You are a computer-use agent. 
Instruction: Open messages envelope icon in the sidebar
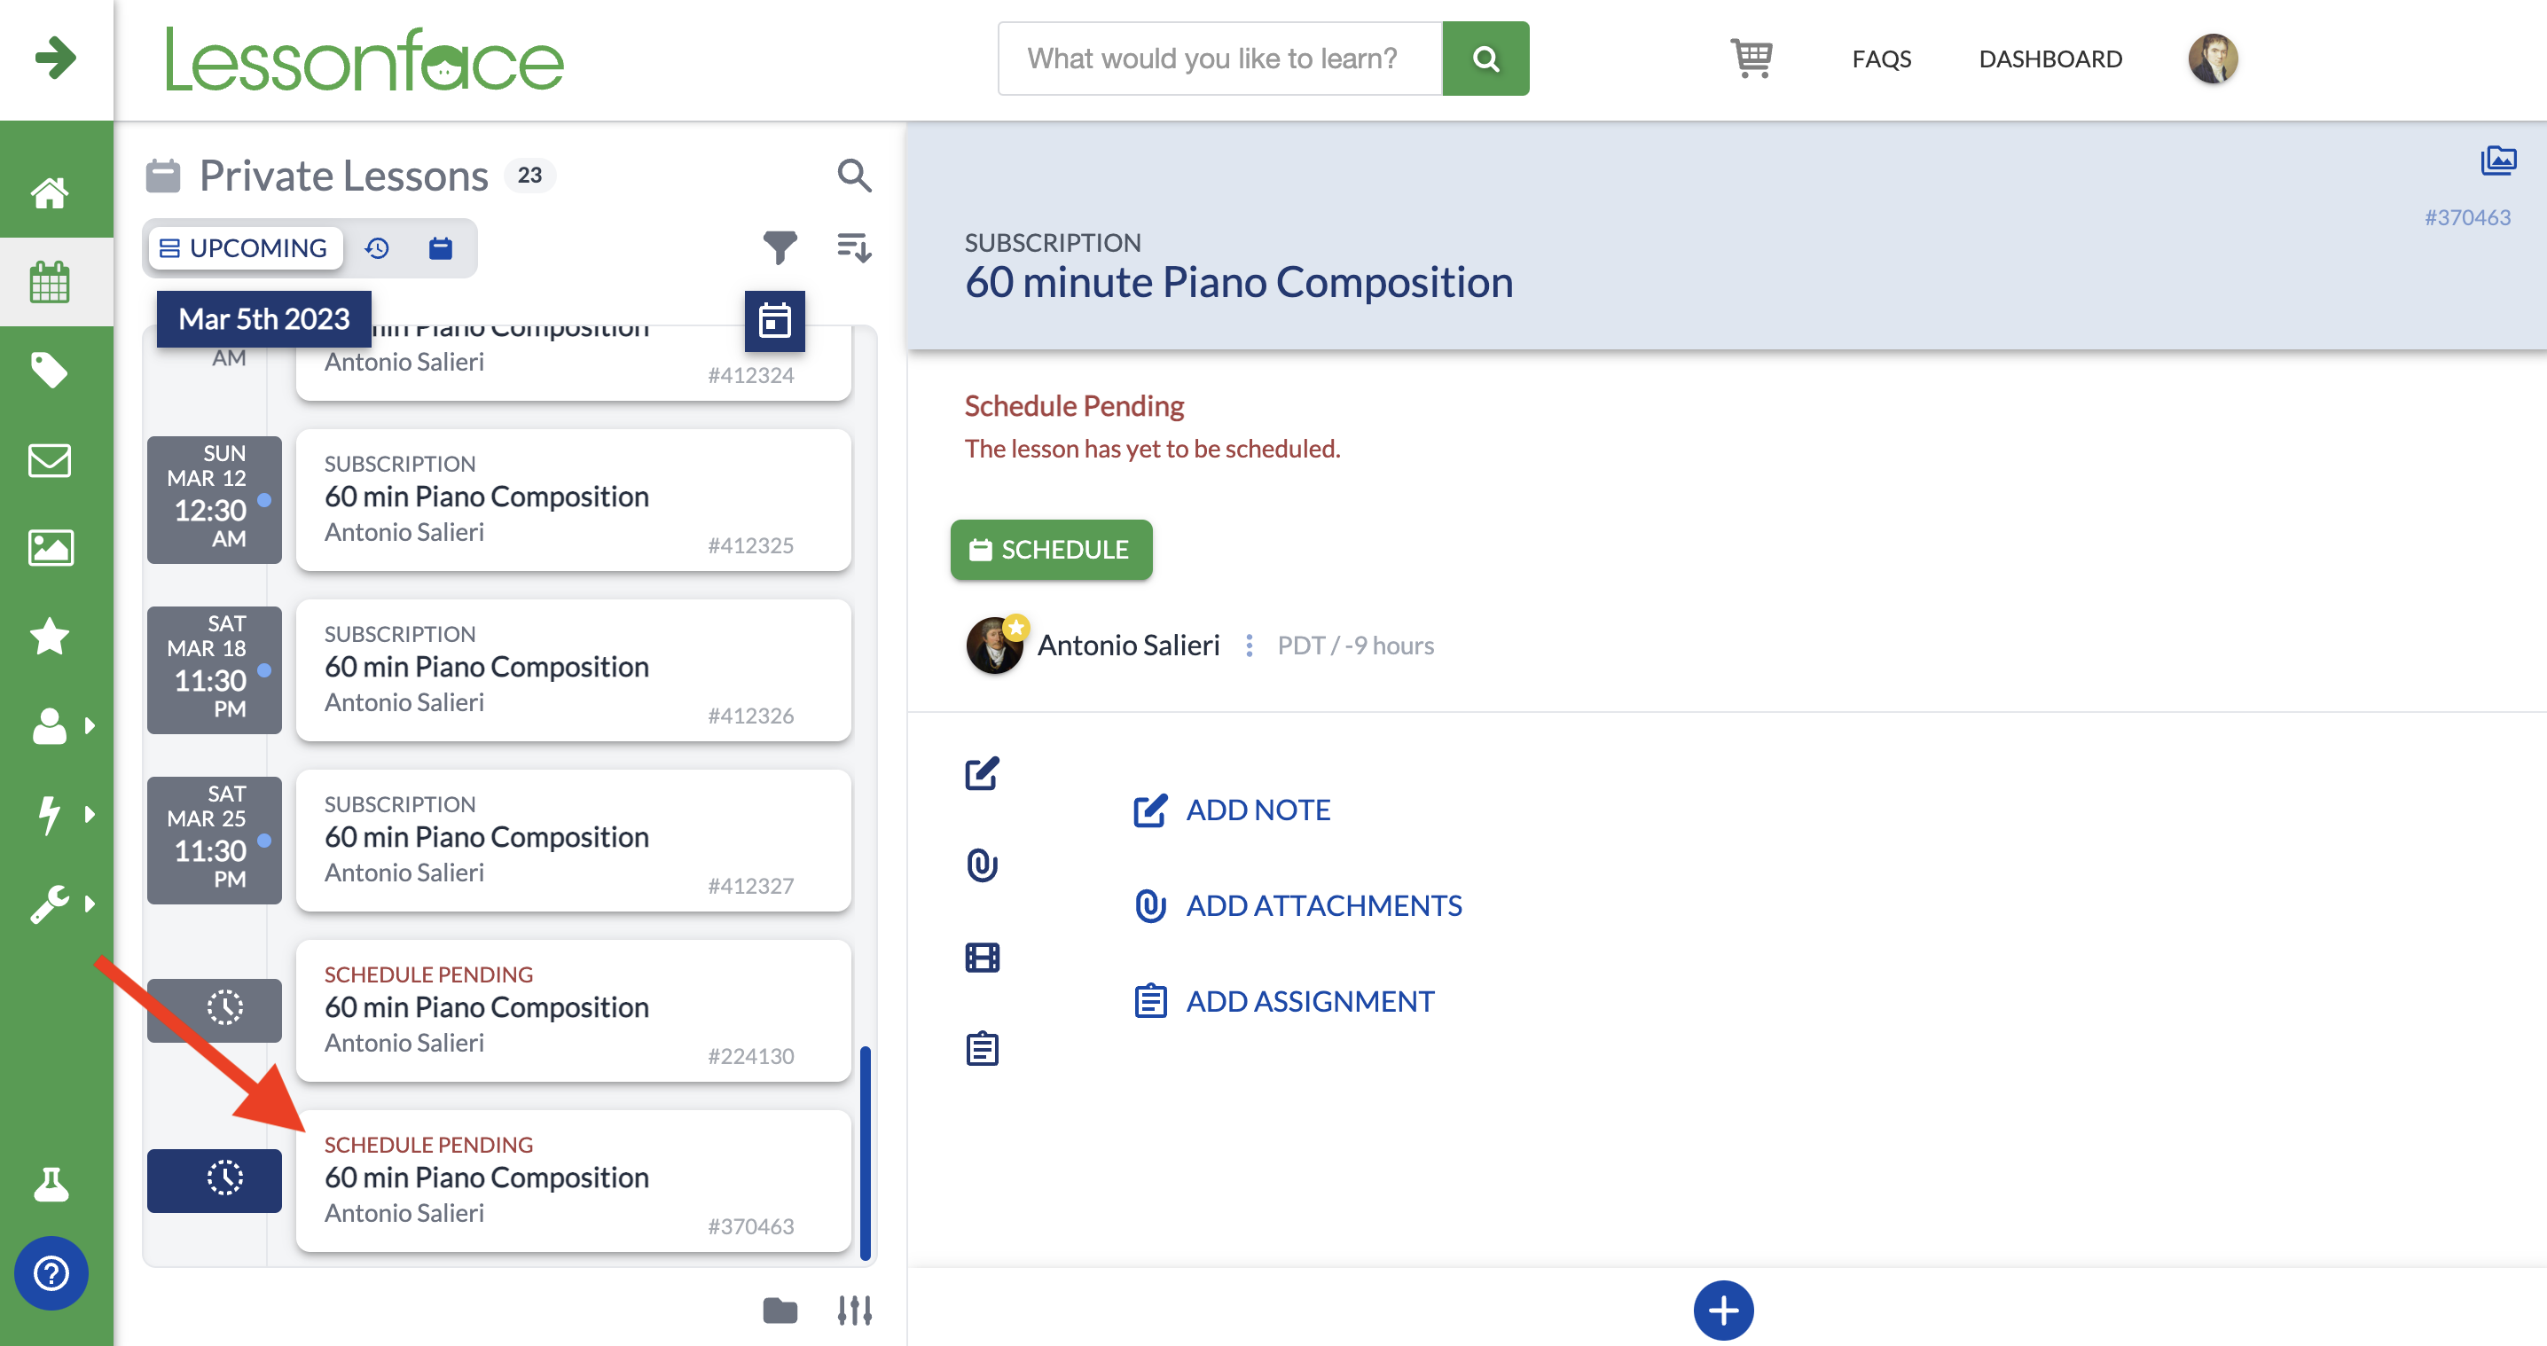click(x=50, y=459)
